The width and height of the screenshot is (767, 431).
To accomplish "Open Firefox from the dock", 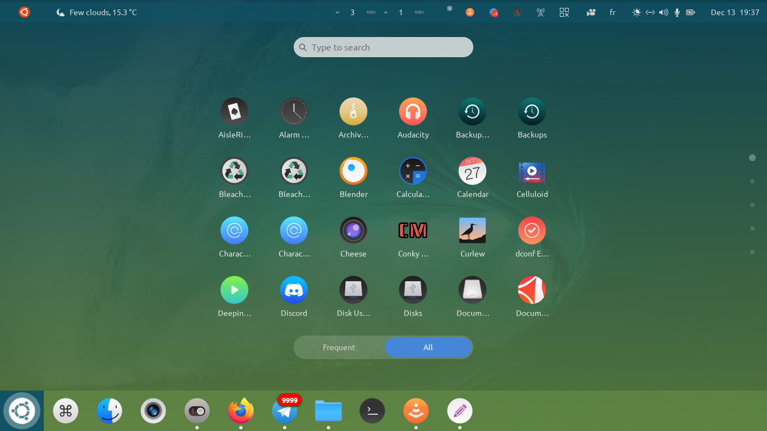I will tap(241, 411).
